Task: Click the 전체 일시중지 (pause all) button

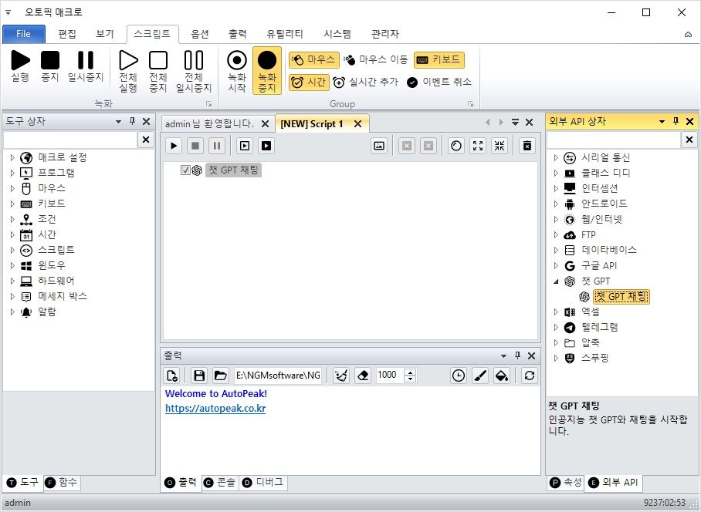Action: coord(194,72)
